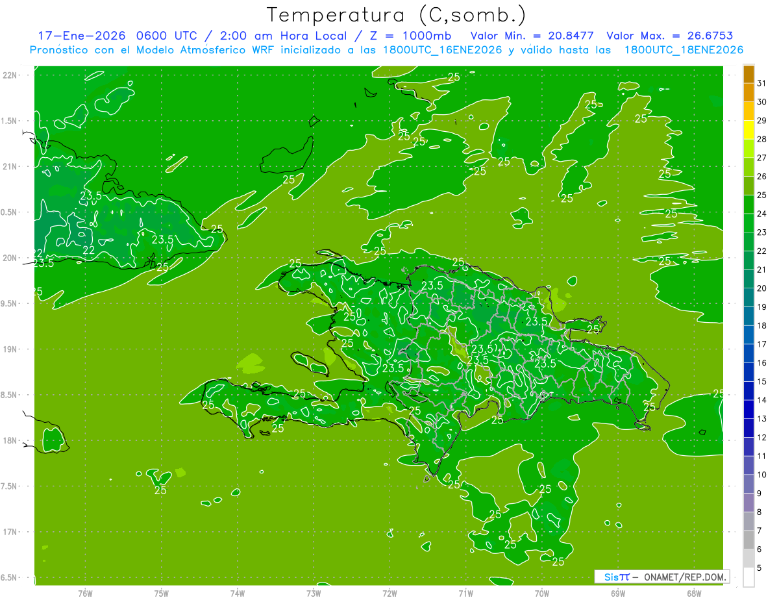Click the purple swatch between colorbar 8 and 9
Screen dimensions: 779x602
748,503
